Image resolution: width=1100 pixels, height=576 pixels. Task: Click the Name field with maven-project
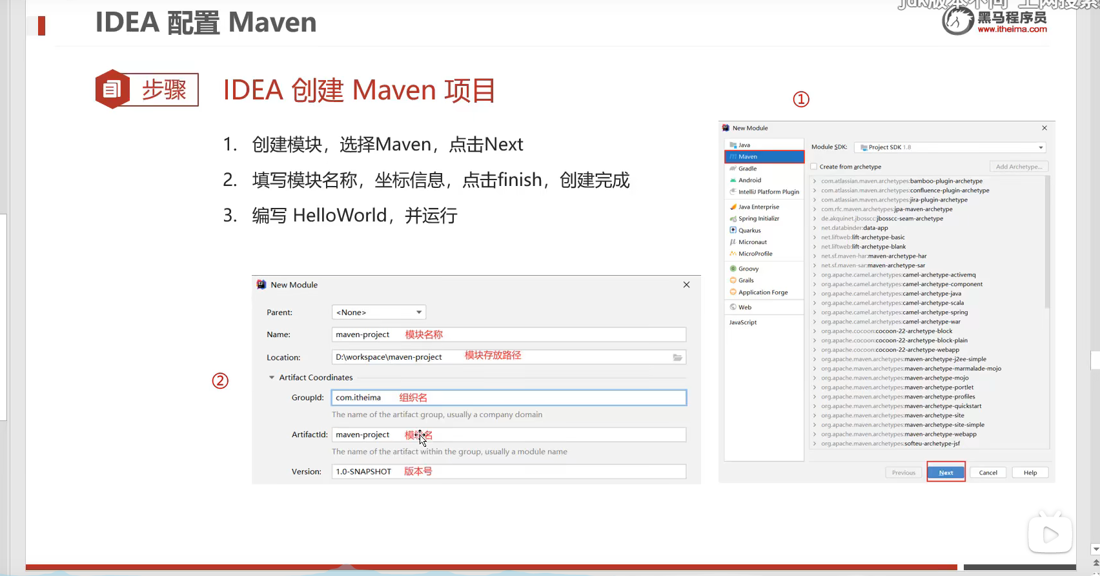[509, 334]
